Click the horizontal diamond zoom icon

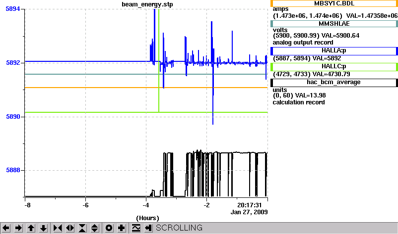coord(70,228)
